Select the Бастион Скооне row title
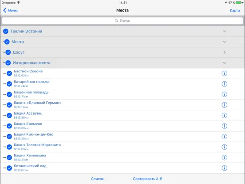This screenshot has width=245, height=184. 28,71
